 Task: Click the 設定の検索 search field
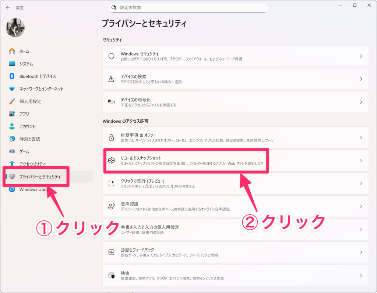188,8
